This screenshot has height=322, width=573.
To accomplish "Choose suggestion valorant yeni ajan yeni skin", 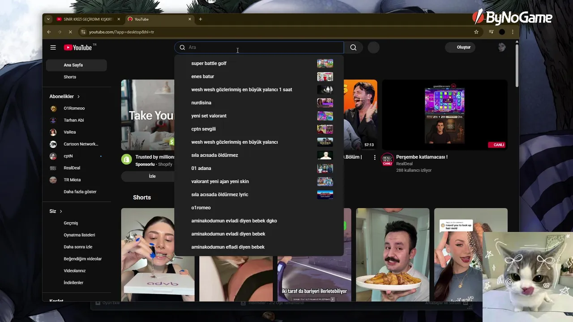I will pyautogui.click(x=259, y=181).
